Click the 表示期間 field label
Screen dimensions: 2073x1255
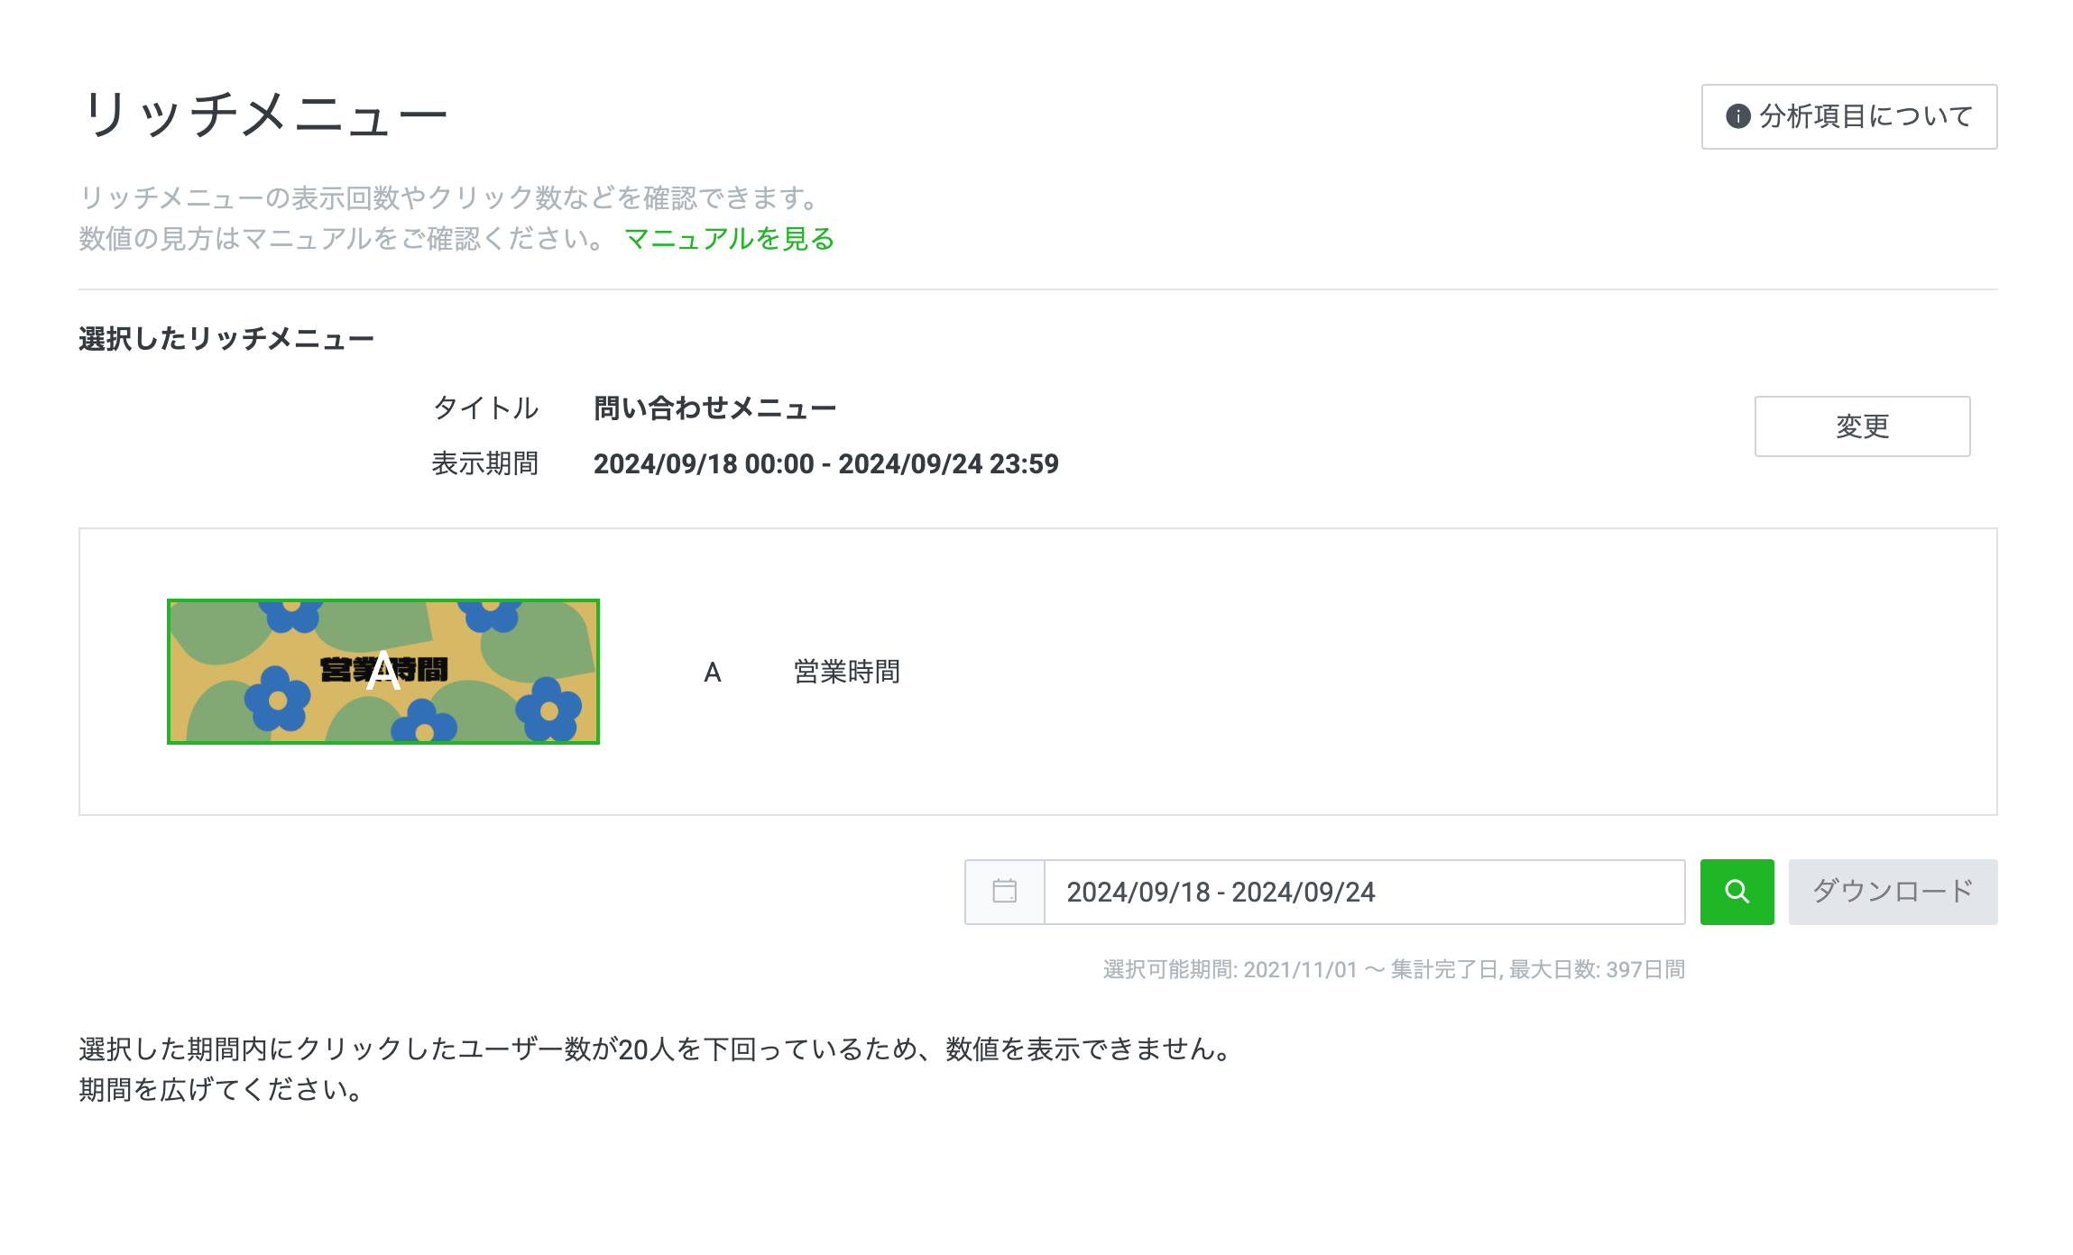pos(485,464)
